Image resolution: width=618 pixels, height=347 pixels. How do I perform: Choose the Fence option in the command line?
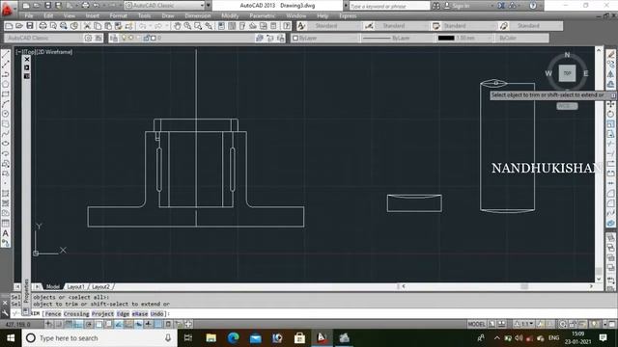53,313
